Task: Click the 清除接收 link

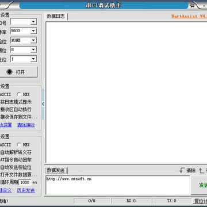Action: (26, 125)
